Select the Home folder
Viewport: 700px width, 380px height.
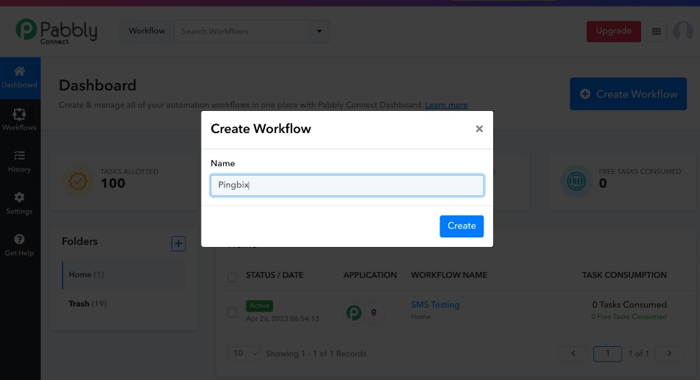pyautogui.click(x=124, y=275)
